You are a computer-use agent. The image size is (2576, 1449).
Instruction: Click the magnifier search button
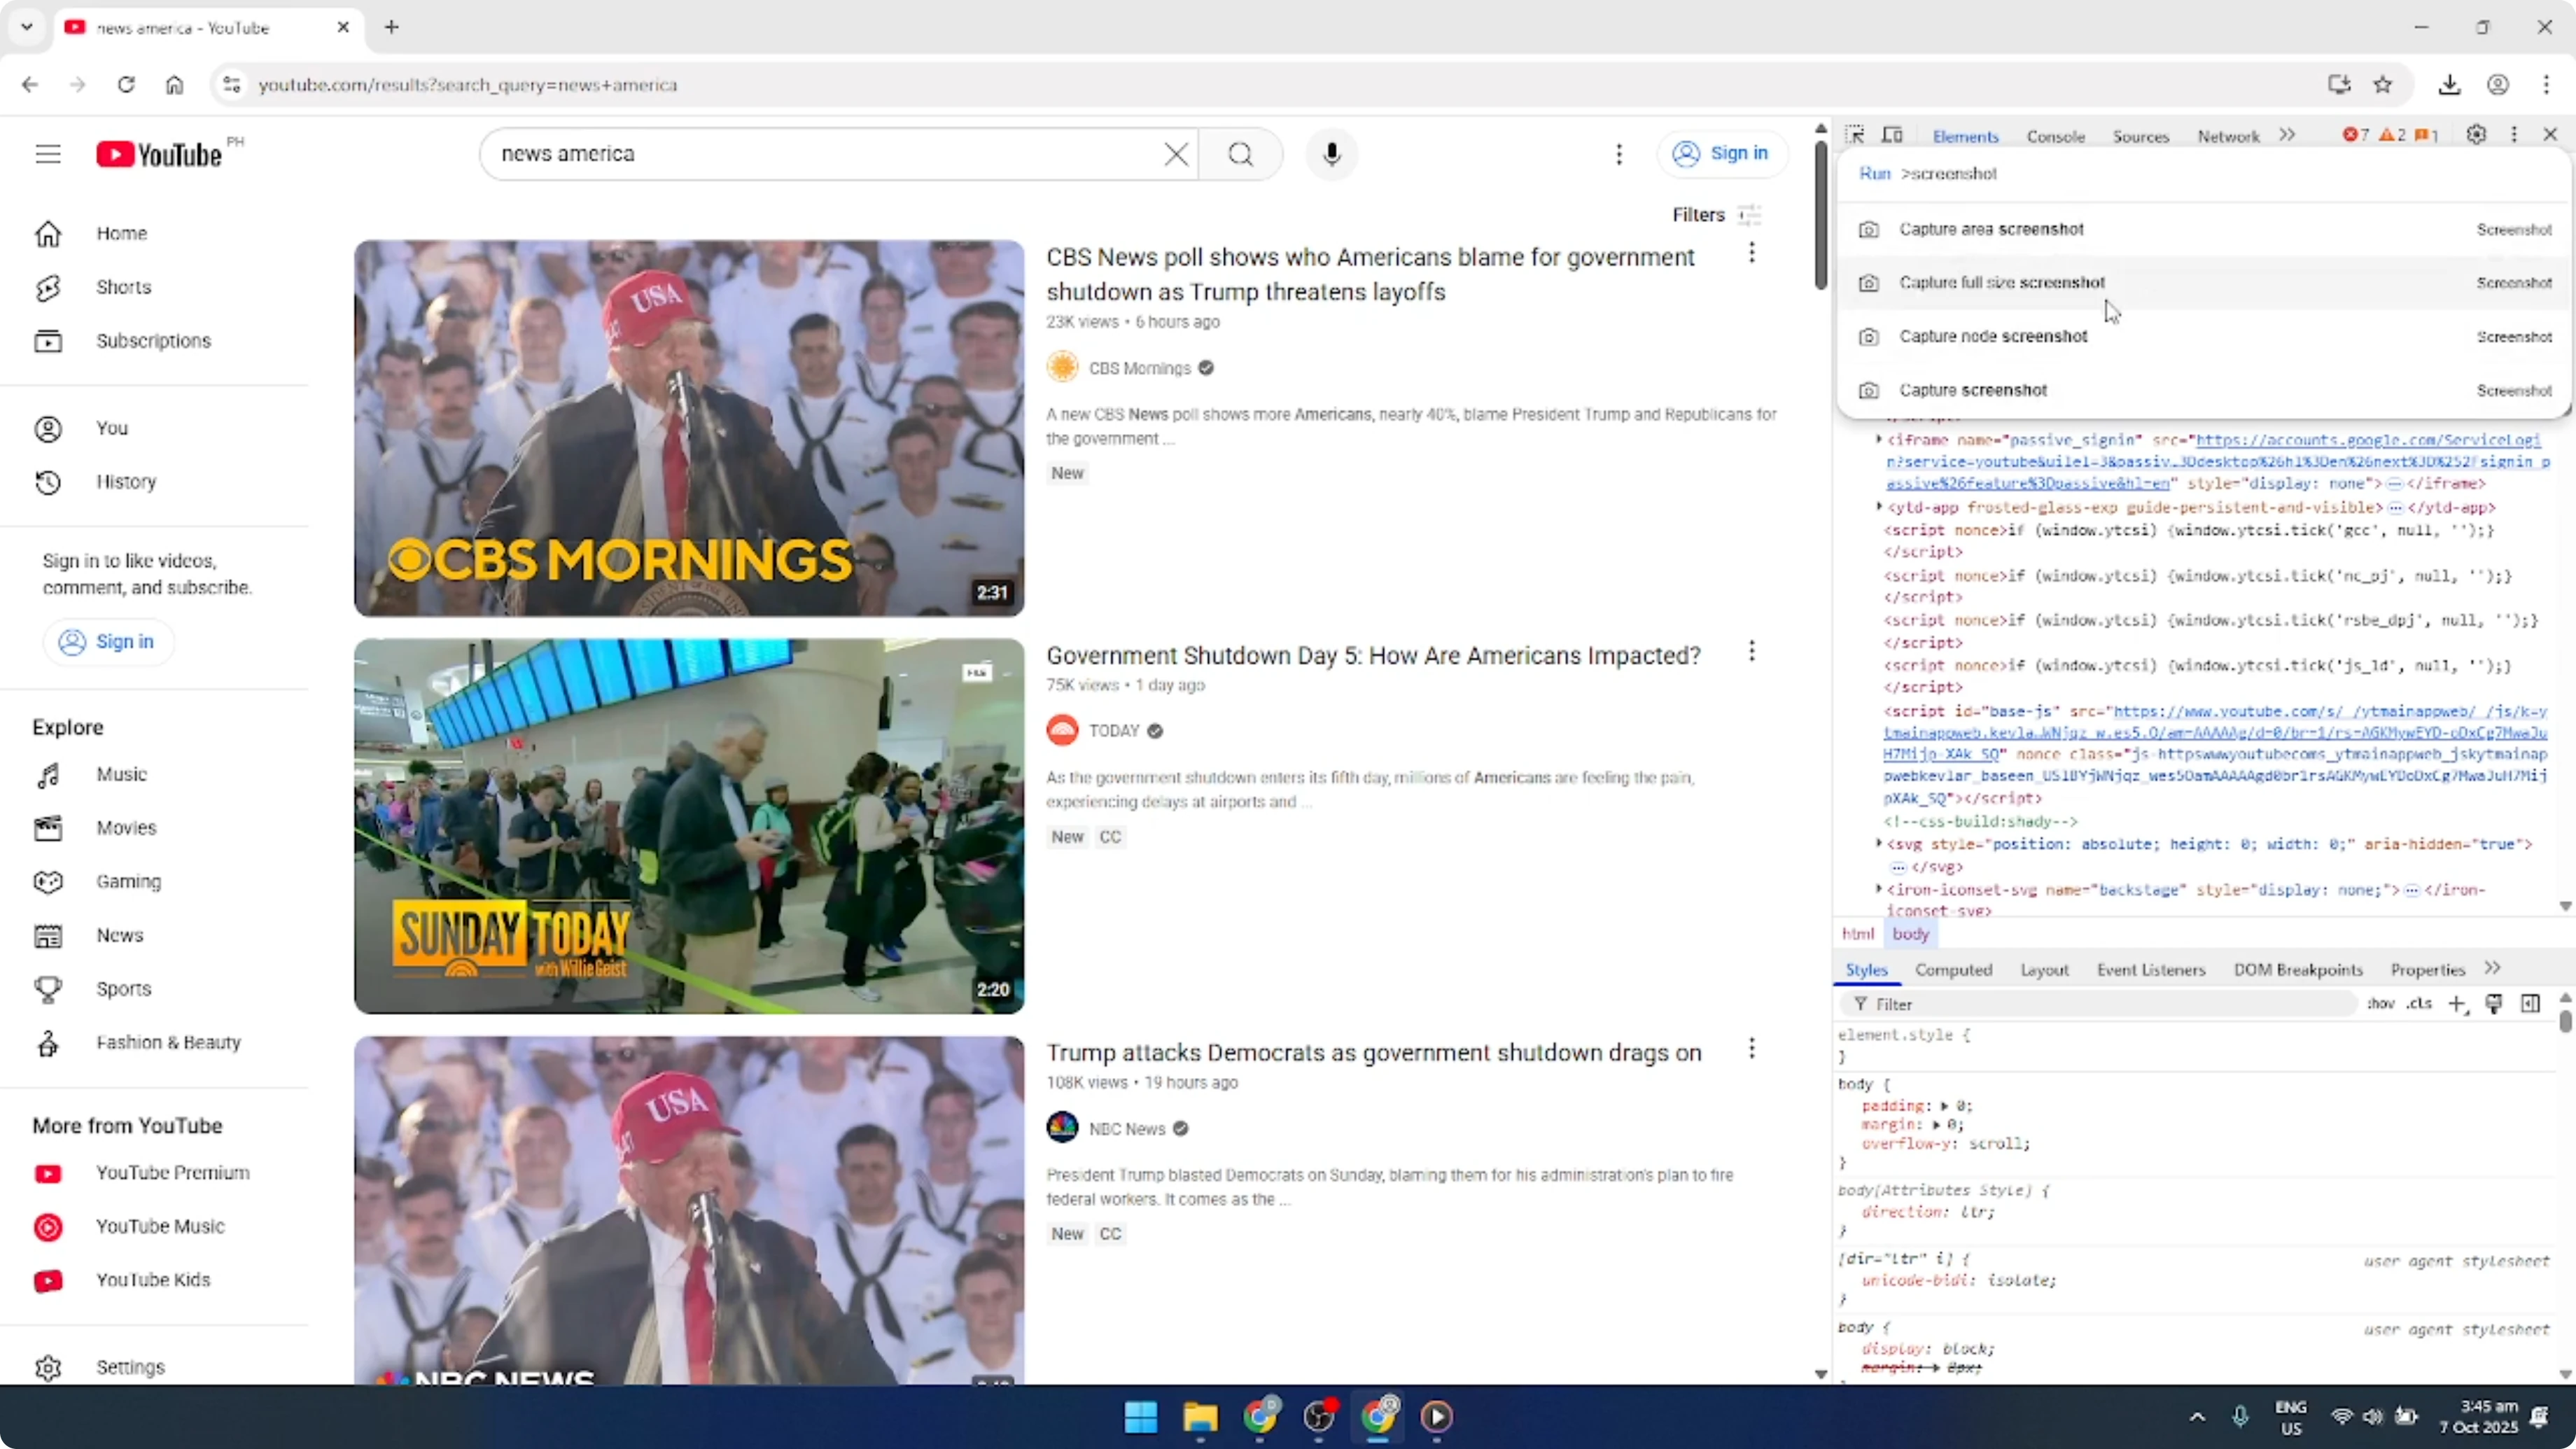point(1241,154)
